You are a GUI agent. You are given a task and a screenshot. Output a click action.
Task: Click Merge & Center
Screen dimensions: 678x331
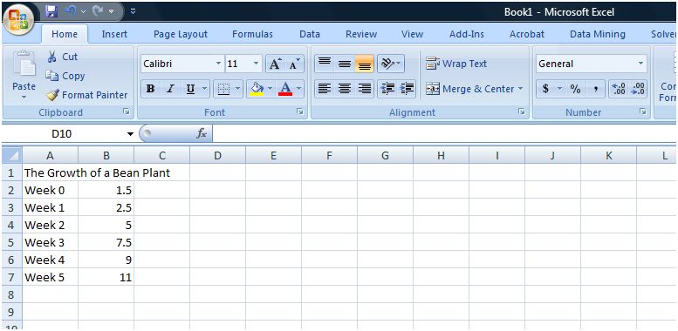point(469,89)
